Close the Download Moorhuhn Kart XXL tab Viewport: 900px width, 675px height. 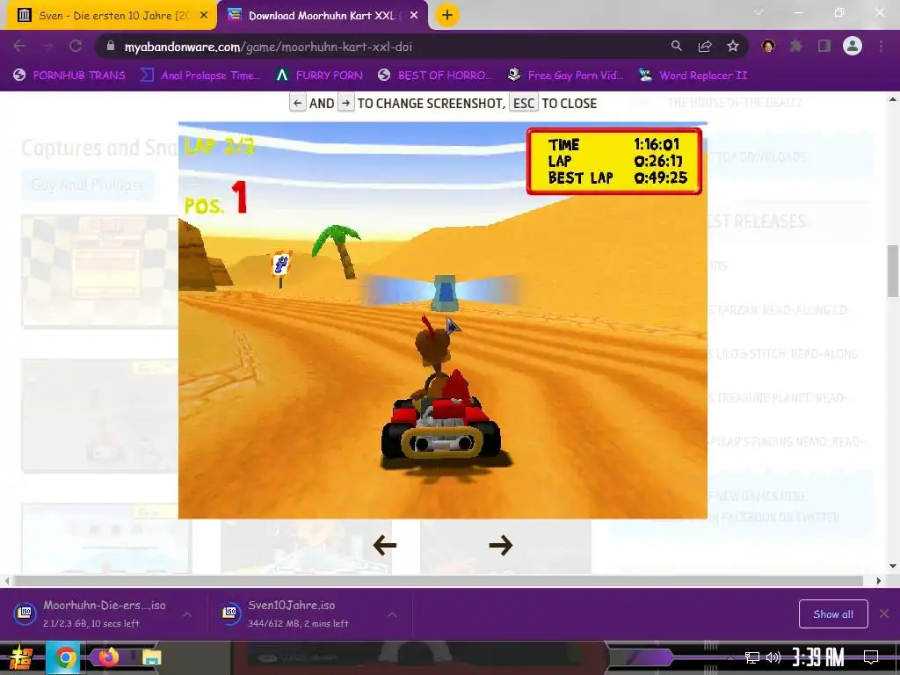pyautogui.click(x=414, y=16)
